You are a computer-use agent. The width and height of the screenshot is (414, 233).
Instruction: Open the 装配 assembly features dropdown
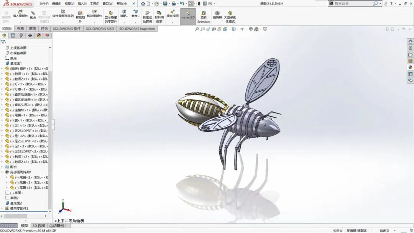click(x=124, y=23)
